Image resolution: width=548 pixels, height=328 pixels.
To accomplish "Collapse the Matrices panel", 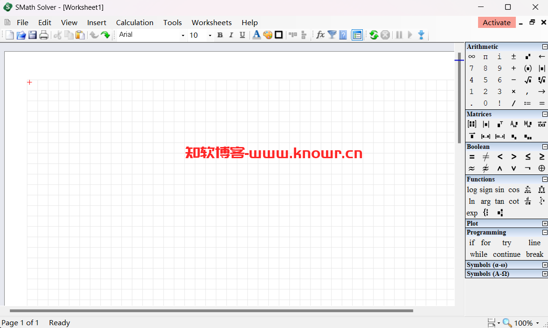I will [545, 114].
